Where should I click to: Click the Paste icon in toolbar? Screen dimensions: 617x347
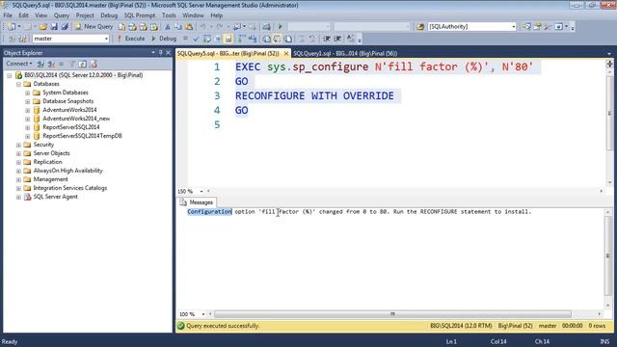point(189,26)
